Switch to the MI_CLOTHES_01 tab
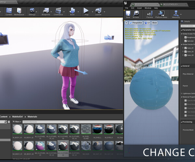The width and height of the screenshot is (195, 162). tap(145, 5)
